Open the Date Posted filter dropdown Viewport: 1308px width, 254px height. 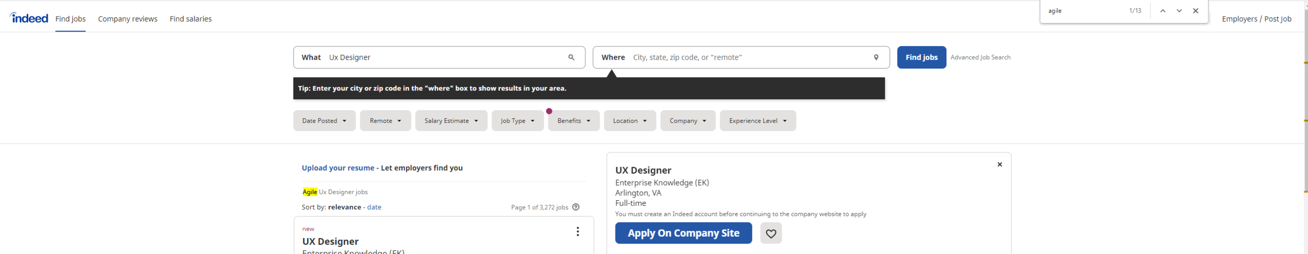click(324, 121)
